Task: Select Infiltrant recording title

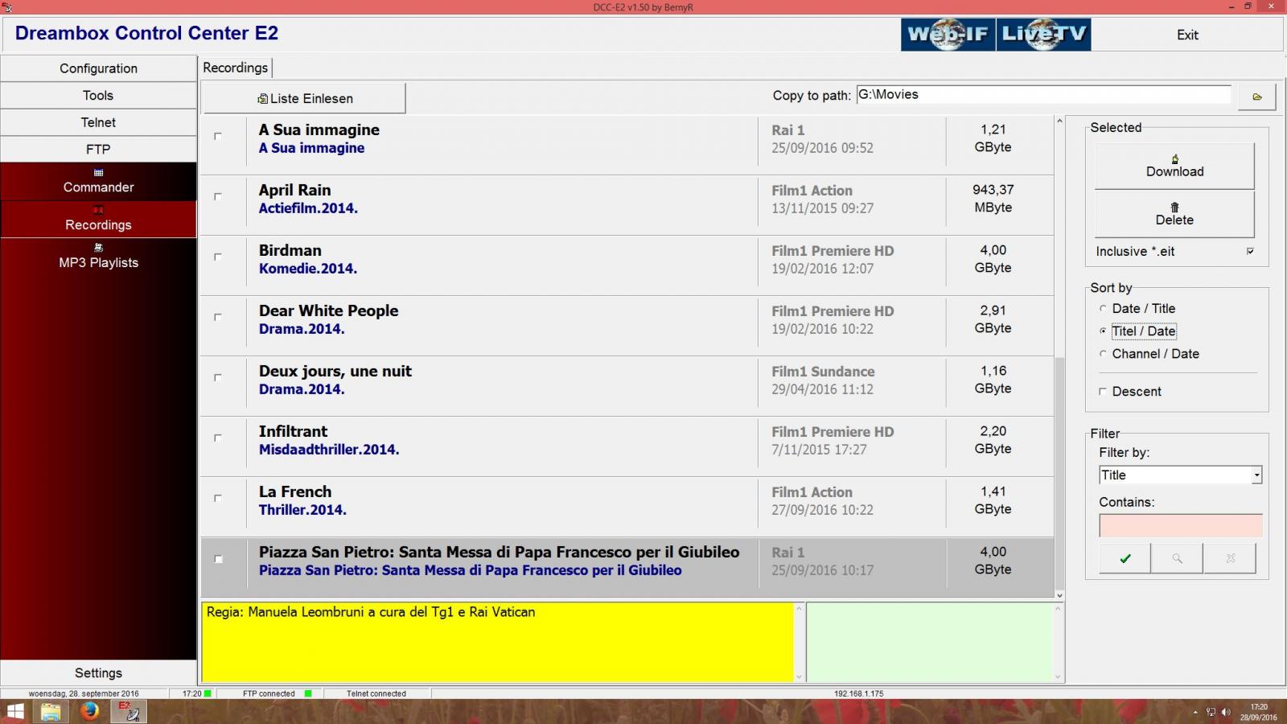Action: tap(293, 431)
